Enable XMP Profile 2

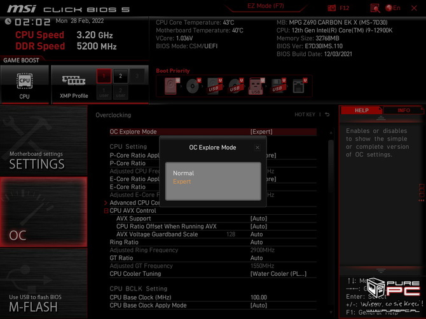pos(120,76)
